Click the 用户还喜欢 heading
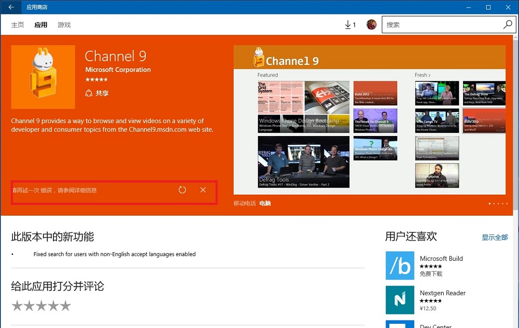519x328 pixels. tap(411, 237)
